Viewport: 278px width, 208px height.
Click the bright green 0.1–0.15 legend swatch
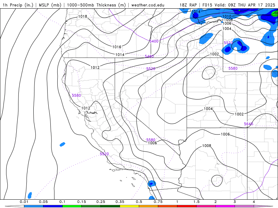click(72, 206)
